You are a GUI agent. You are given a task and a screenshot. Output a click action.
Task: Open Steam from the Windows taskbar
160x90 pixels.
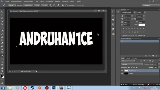[32, 88]
